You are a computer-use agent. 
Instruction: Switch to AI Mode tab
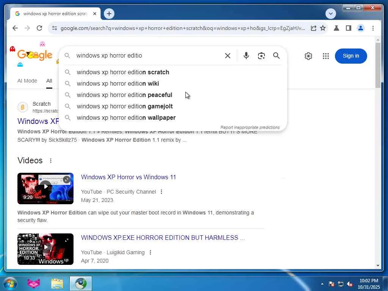point(27,81)
